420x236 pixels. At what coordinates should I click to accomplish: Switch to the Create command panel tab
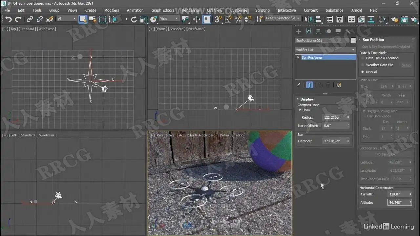299,31
